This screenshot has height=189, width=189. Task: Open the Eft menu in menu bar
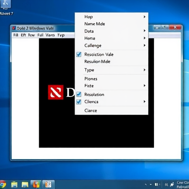tap(23, 35)
